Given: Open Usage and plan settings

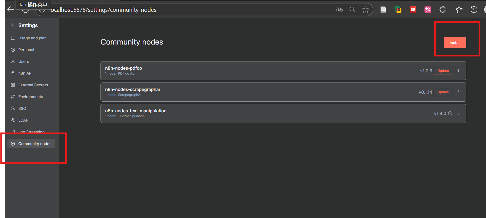Looking at the screenshot, I should [32, 38].
